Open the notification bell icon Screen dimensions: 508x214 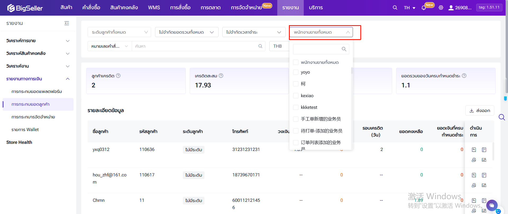pos(424,8)
